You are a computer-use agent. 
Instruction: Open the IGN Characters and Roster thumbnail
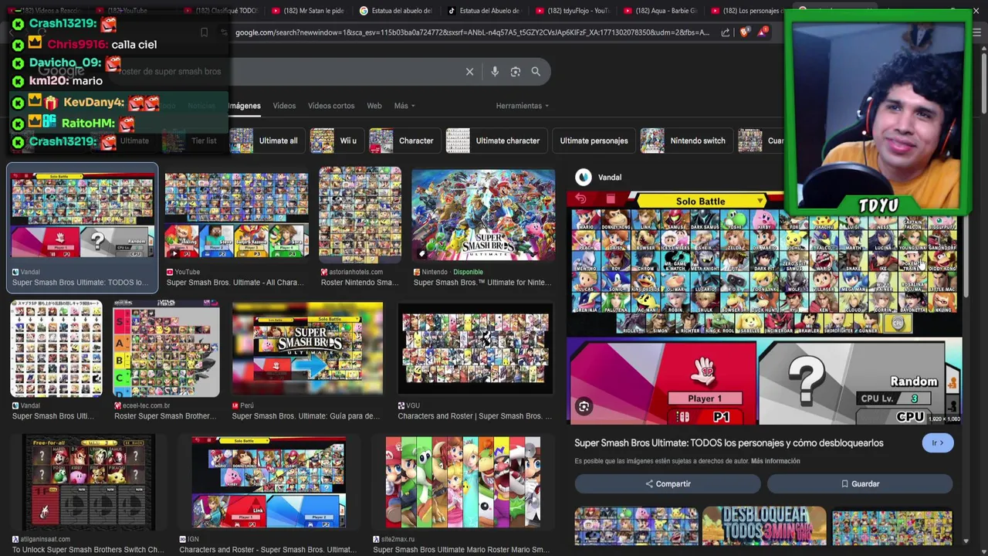point(269,483)
